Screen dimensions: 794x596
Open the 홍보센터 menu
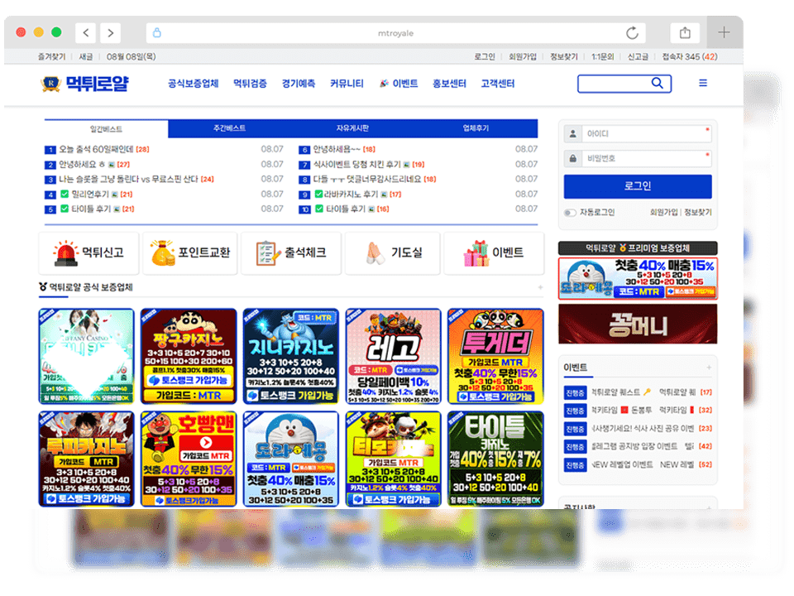coord(449,84)
